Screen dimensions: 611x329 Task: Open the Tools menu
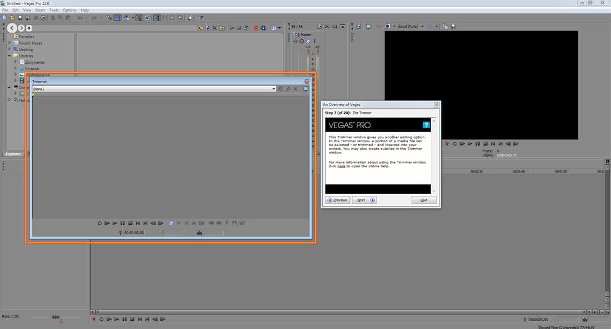pos(54,10)
